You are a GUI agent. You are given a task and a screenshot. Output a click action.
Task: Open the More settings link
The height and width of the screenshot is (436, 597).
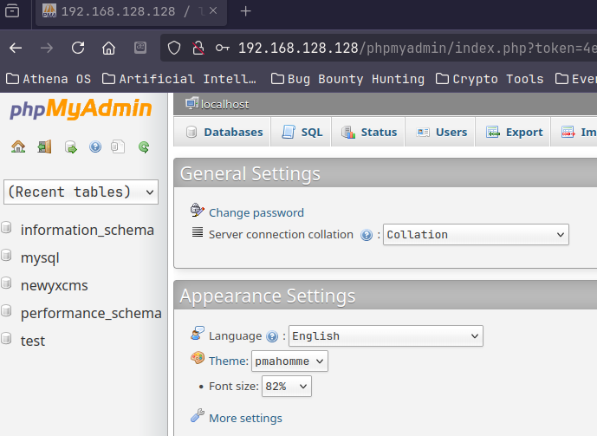pos(245,418)
